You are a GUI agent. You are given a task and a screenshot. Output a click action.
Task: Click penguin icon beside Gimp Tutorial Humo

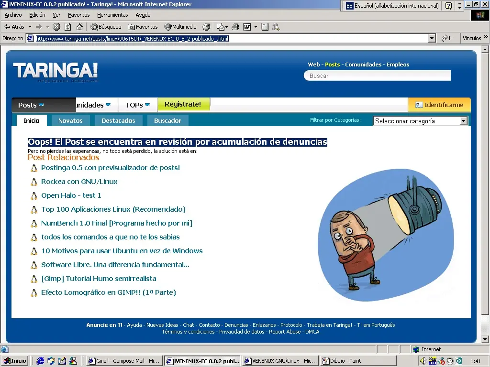point(34,279)
